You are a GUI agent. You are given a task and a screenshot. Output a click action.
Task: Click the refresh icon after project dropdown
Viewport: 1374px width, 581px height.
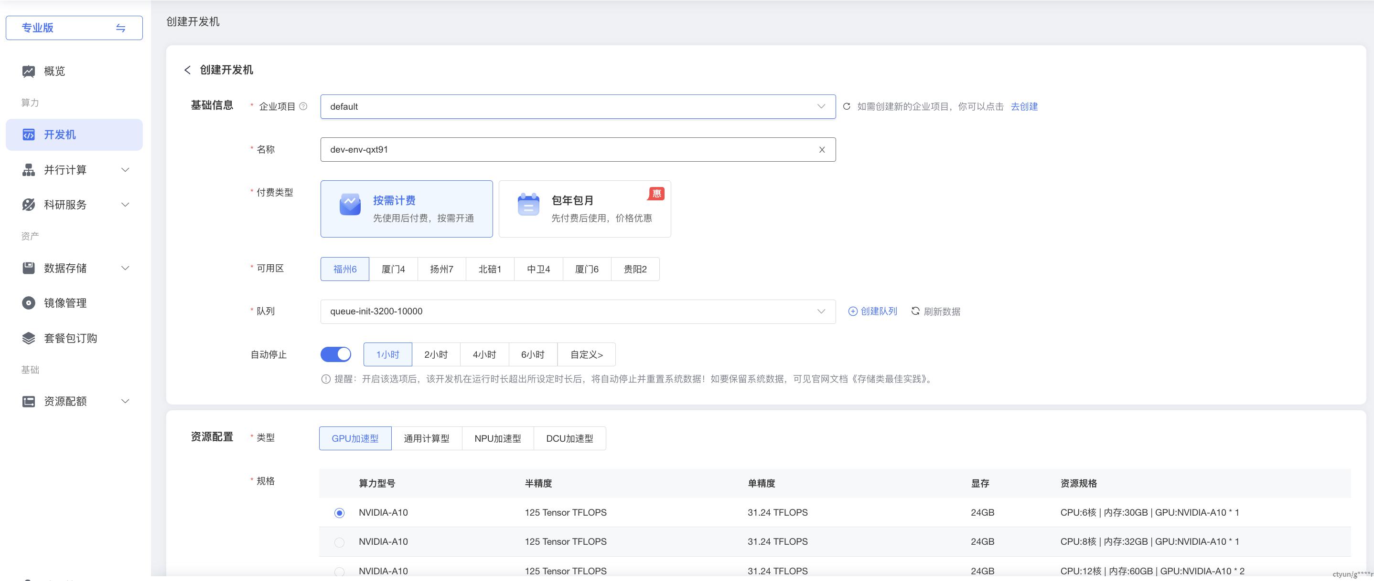coord(847,106)
